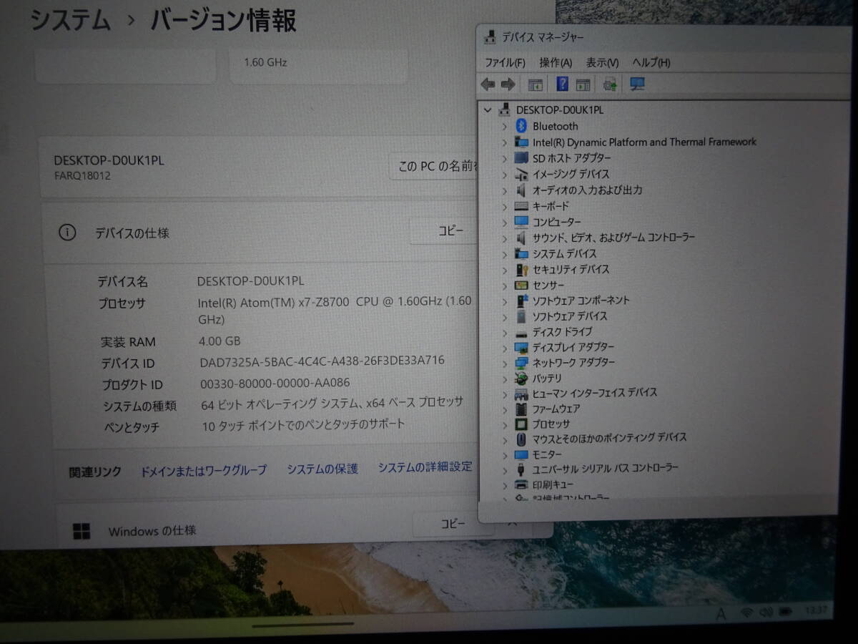
Task: Open the 操作(A) menu
Action: [x=556, y=62]
